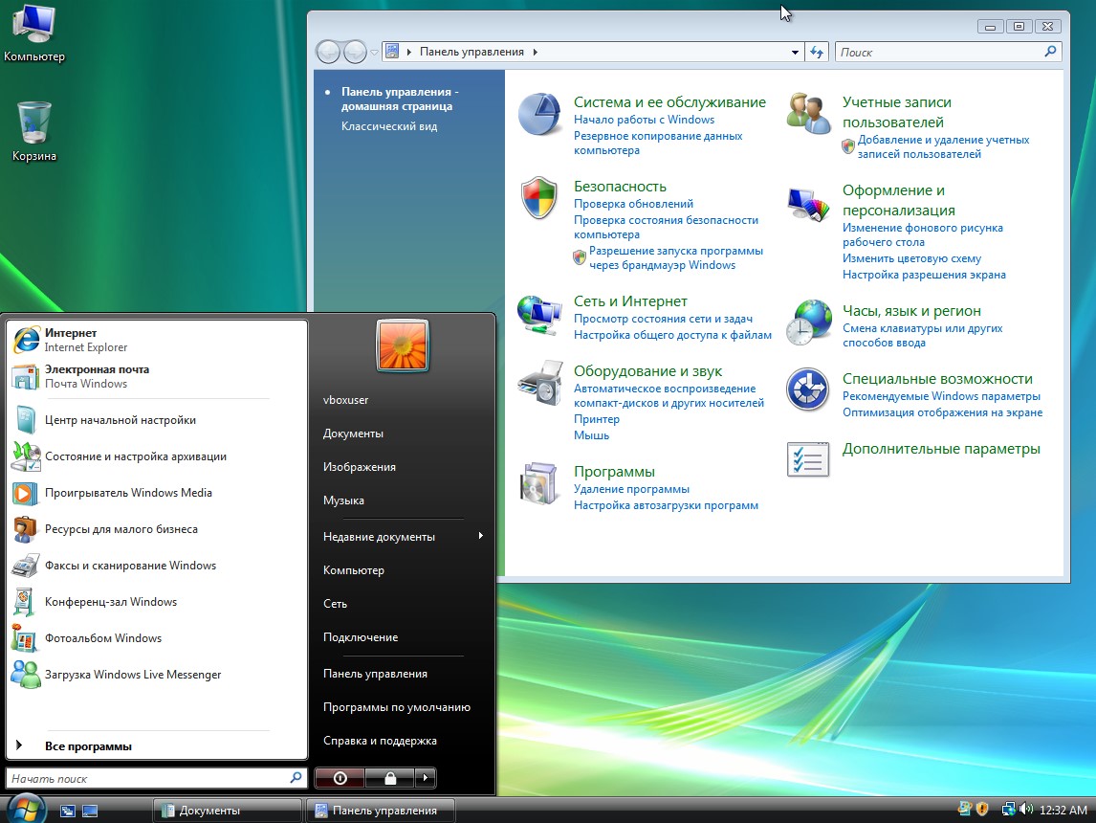
Task: Switch to Документы taskbar button
Action: 228,811
